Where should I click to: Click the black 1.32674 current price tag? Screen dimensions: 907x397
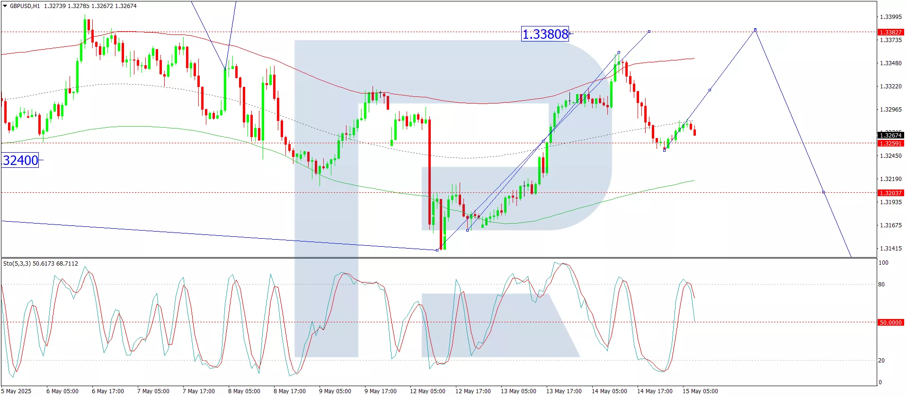tap(890, 136)
